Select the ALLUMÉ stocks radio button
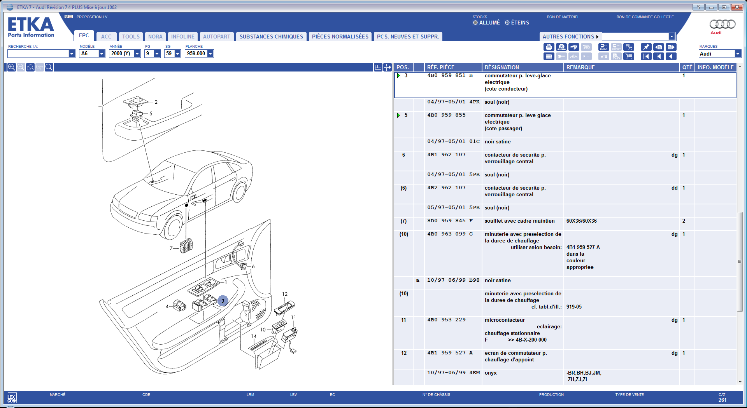747x408 pixels. click(x=475, y=23)
